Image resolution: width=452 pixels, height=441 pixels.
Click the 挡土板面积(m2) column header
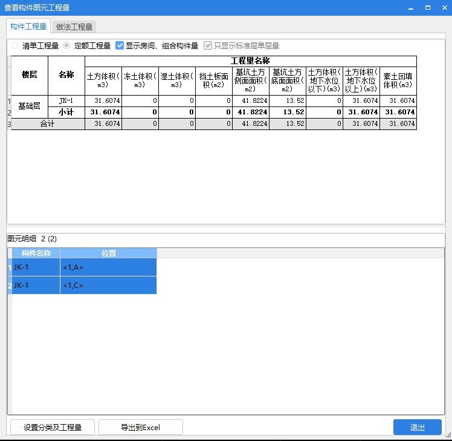pos(214,81)
